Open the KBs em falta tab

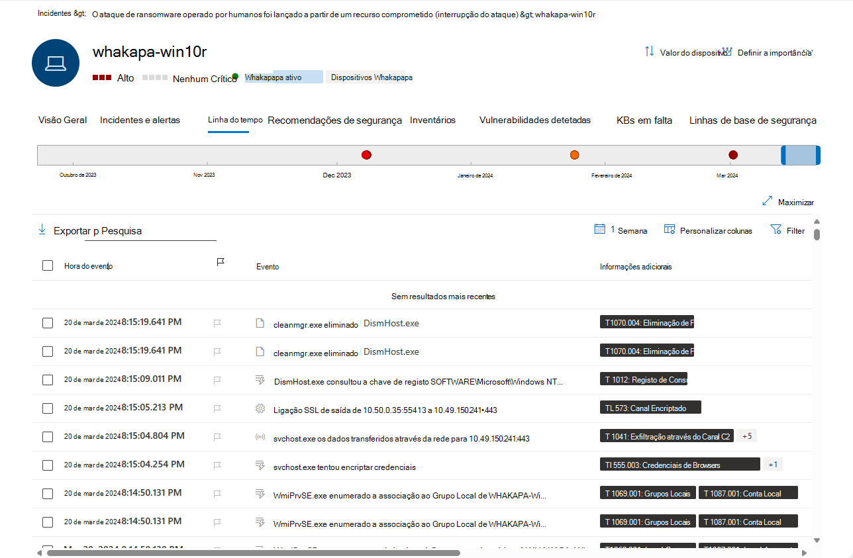[644, 120]
